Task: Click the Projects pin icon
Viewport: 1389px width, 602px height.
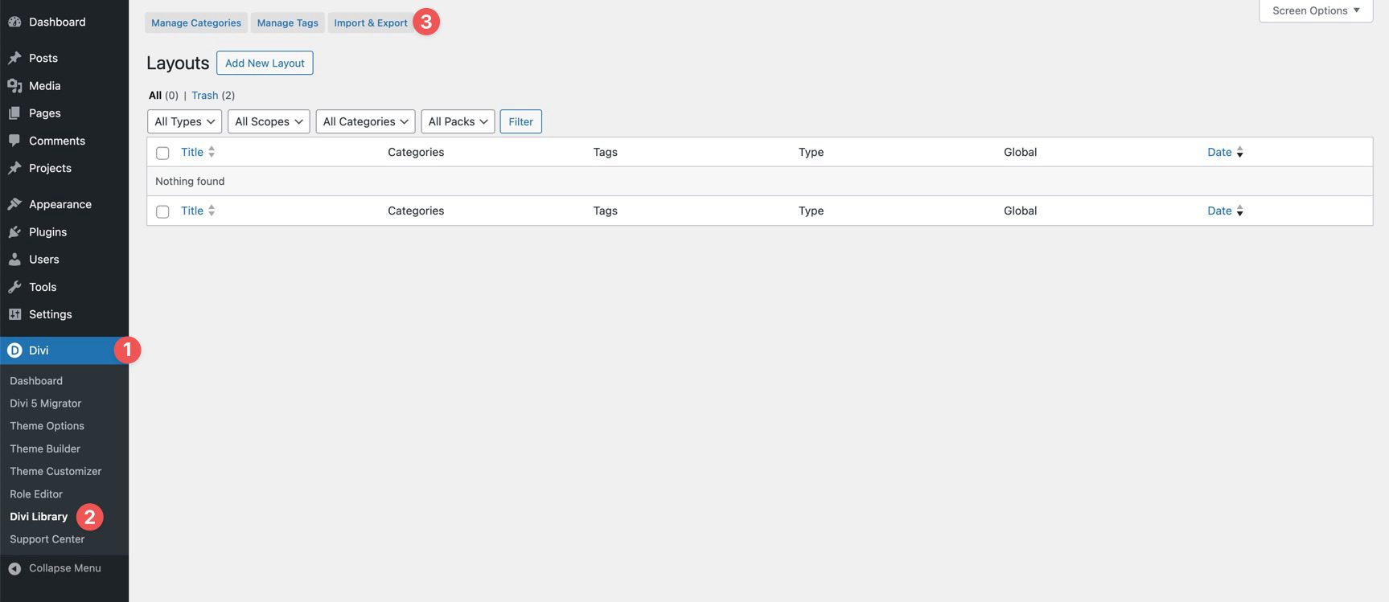Action: [14, 168]
